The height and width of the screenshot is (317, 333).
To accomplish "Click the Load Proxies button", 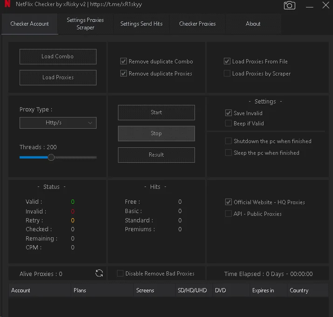I will coord(58,77).
